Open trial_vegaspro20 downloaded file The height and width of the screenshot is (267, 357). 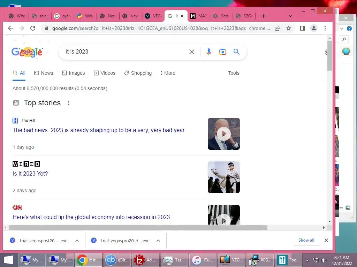tap(125, 241)
